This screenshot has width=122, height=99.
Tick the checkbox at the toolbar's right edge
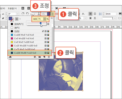tap(119, 18)
